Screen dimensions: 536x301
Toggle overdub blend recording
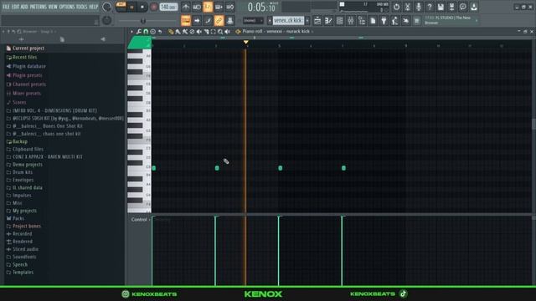pos(219,7)
